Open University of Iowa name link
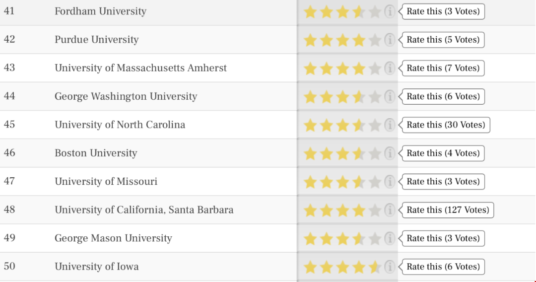Viewport: 536px width, 282px height. (97, 266)
